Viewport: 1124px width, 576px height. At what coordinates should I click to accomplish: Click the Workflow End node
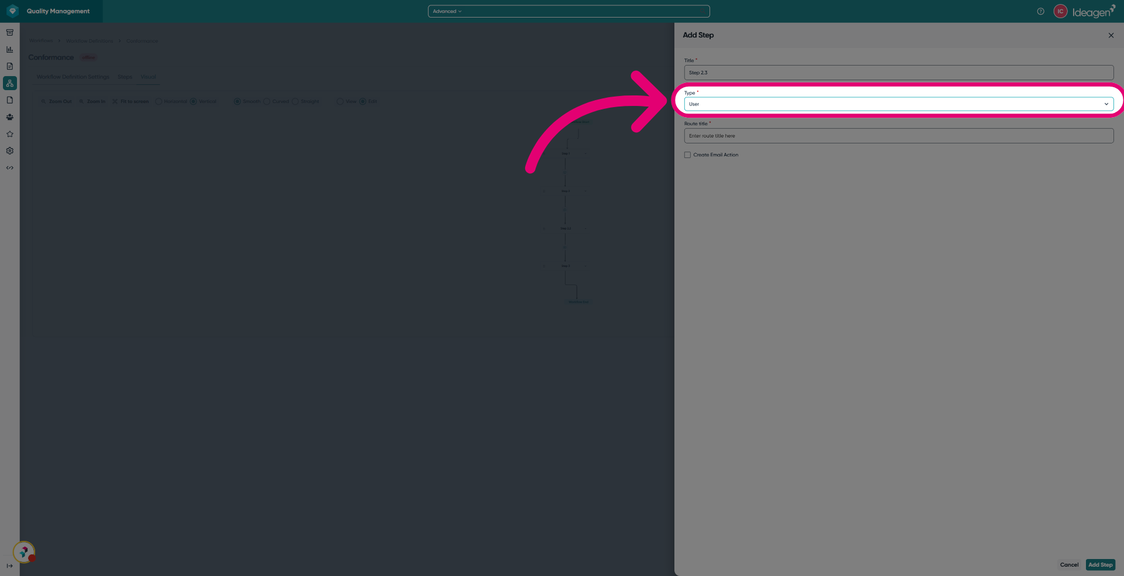[578, 302]
